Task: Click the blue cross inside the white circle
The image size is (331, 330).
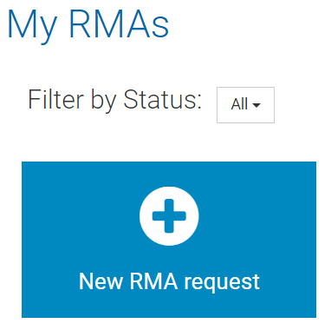Action: click(x=169, y=216)
